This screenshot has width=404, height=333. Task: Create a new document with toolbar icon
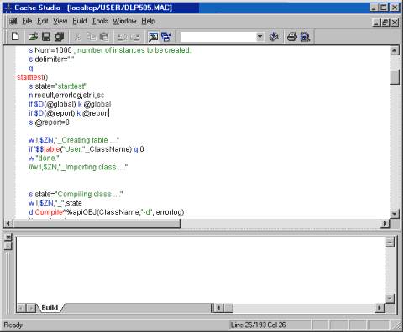[15, 37]
